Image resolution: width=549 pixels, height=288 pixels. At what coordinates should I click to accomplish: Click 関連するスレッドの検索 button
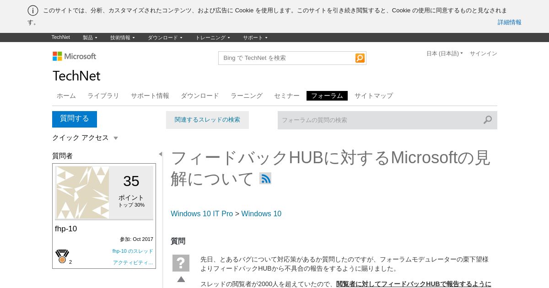point(207,120)
